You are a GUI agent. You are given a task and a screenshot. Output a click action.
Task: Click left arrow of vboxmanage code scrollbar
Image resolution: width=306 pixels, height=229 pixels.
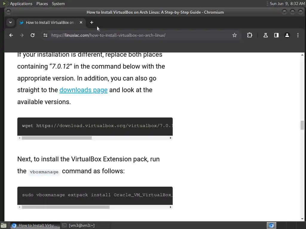[19, 207]
